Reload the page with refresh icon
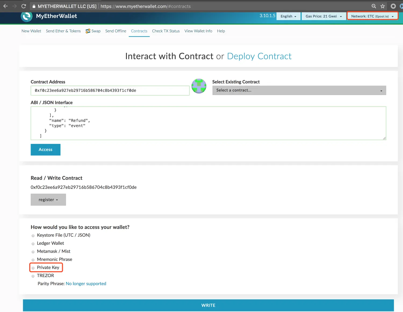The width and height of the screenshot is (403, 312). point(24,6)
